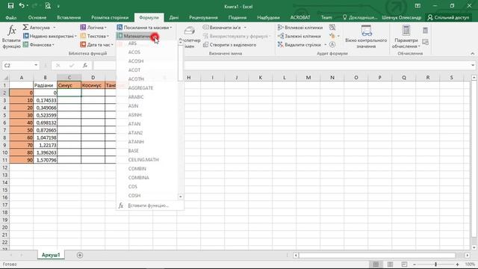Open the AutoSum (Автосума) function
The height and width of the screenshot is (269, 478).
[x=39, y=28]
